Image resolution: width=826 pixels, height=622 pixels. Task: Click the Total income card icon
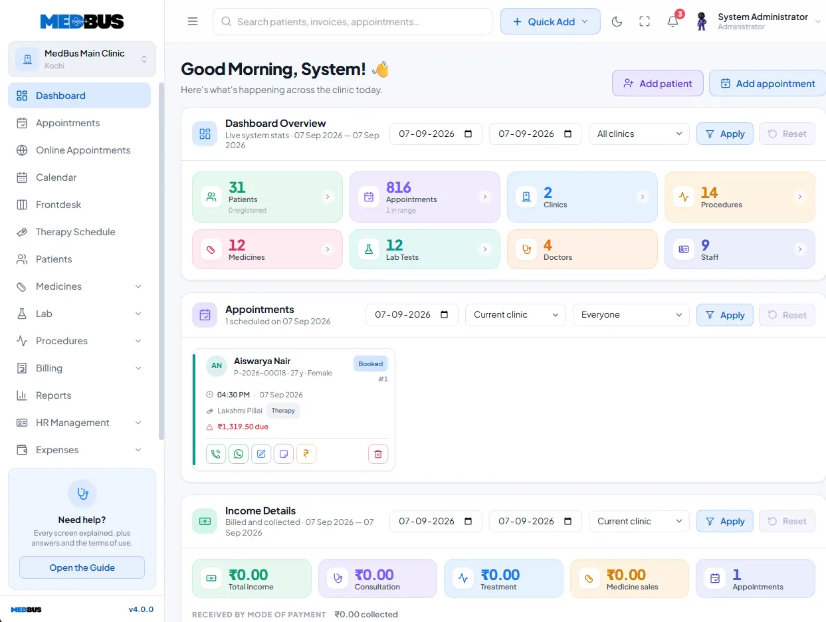coord(211,578)
